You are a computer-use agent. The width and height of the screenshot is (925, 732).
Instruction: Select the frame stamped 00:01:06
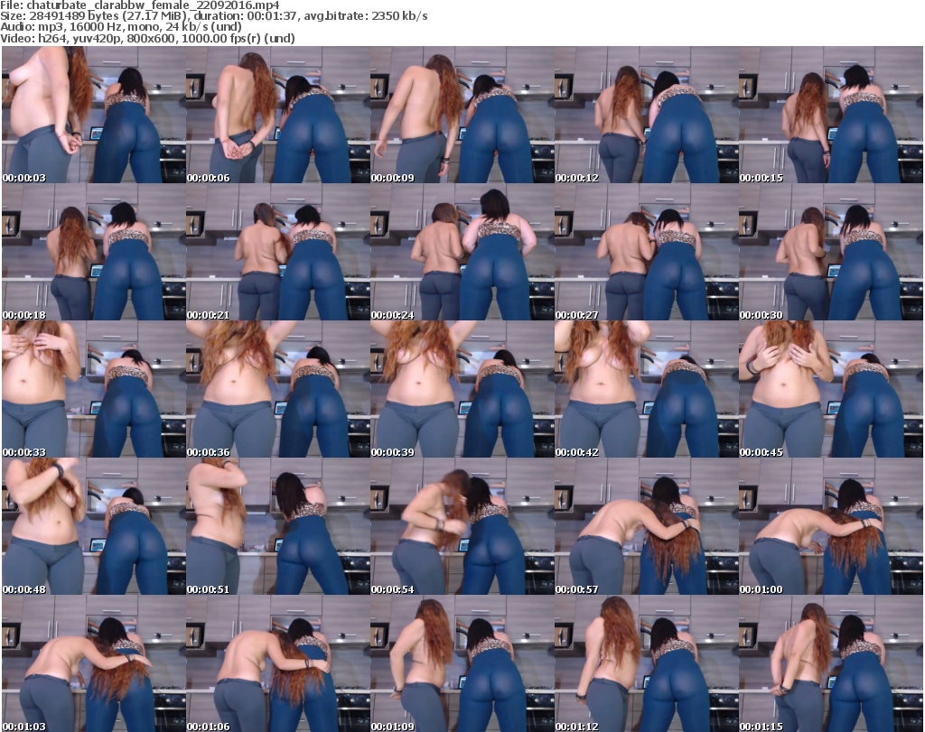[278, 663]
